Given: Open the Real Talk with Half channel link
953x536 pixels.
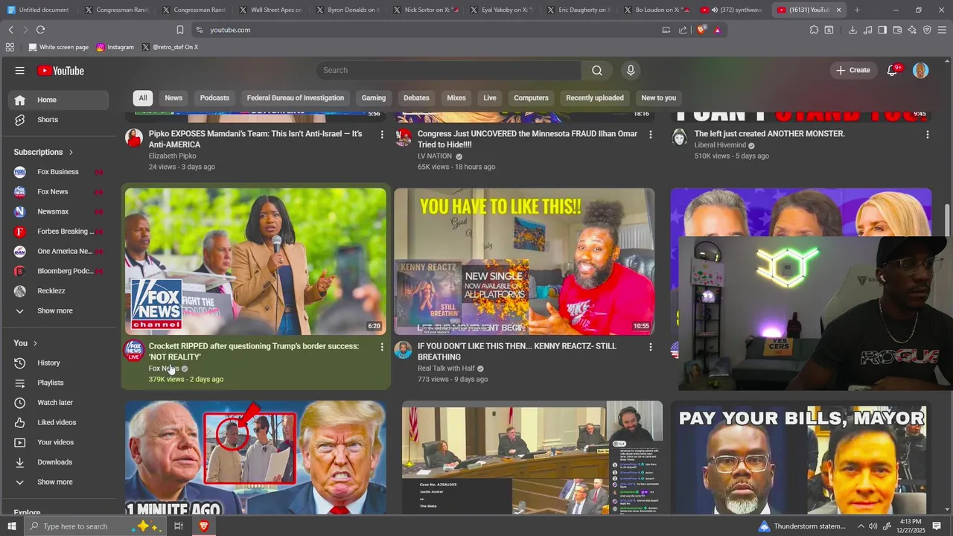Looking at the screenshot, I should point(446,368).
